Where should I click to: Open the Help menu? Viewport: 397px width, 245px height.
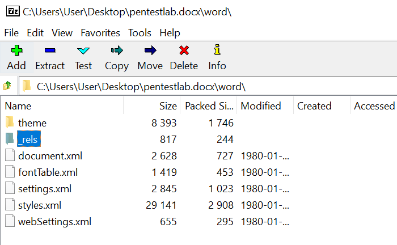click(170, 33)
